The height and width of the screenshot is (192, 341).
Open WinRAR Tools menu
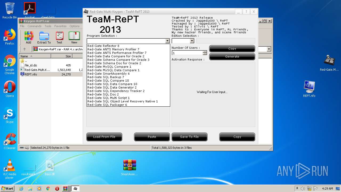tap(48, 26)
